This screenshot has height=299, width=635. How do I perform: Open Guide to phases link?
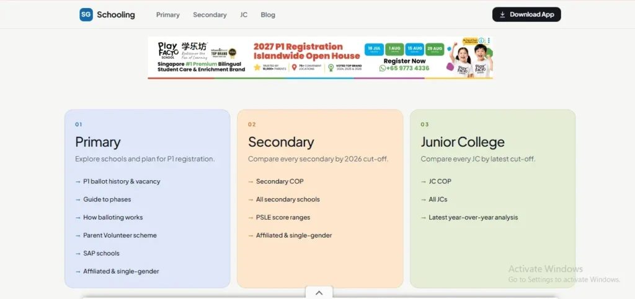pyautogui.click(x=107, y=199)
